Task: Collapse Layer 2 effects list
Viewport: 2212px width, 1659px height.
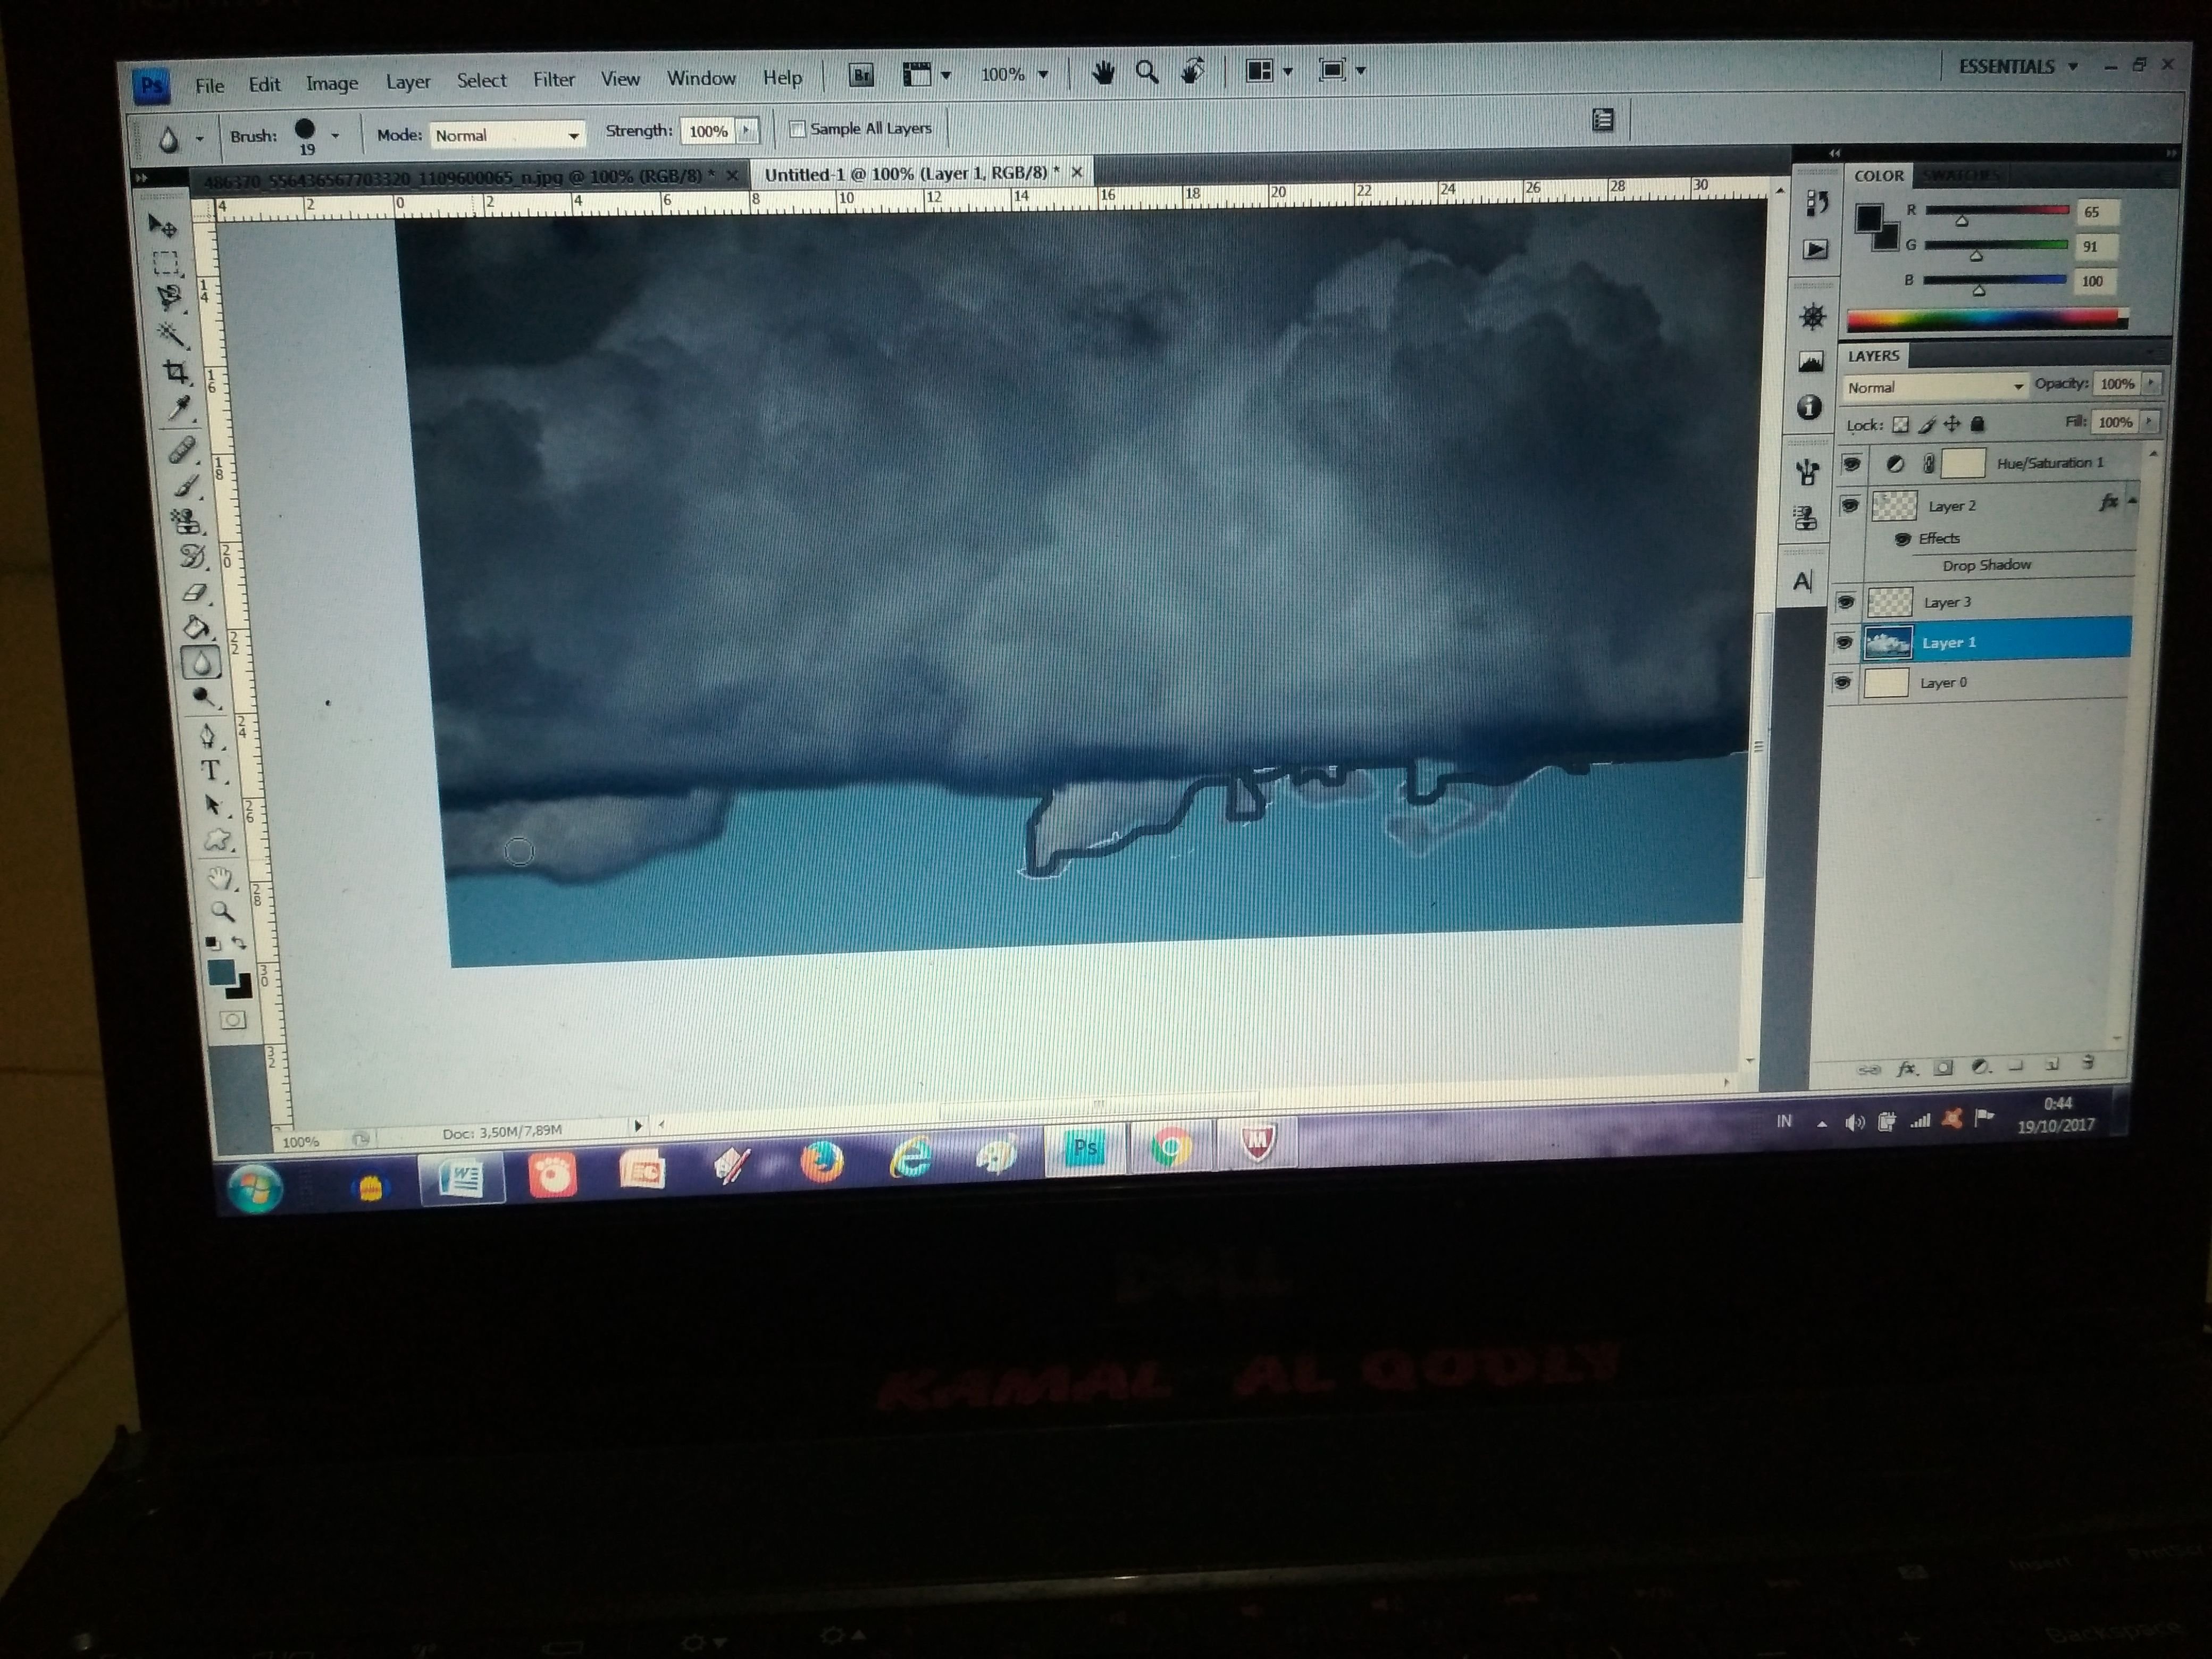Action: 2133,500
